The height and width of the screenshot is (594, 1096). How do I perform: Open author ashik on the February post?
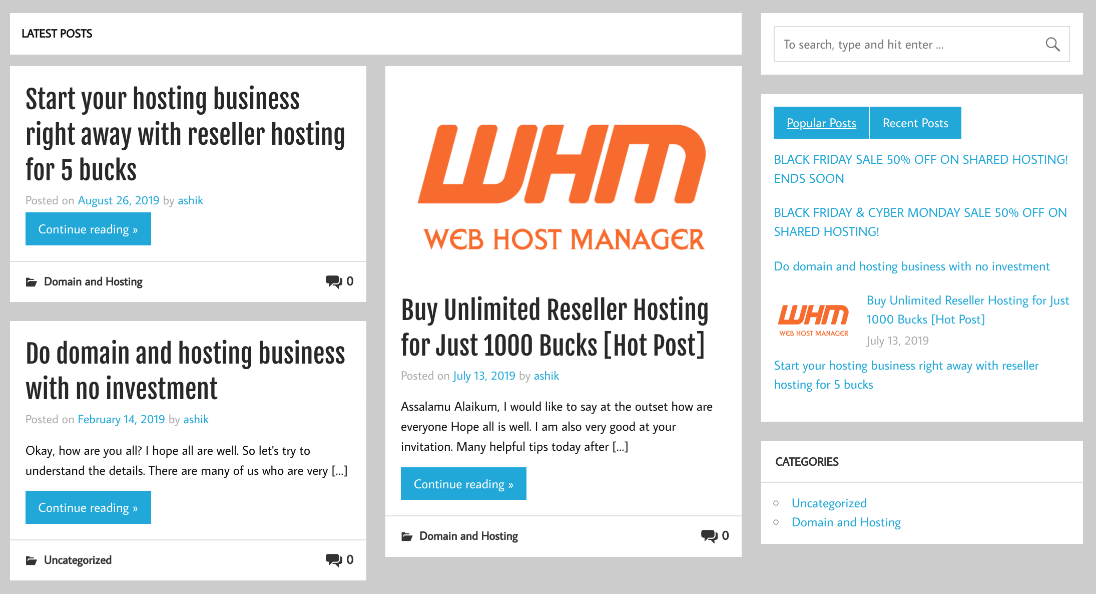click(196, 419)
